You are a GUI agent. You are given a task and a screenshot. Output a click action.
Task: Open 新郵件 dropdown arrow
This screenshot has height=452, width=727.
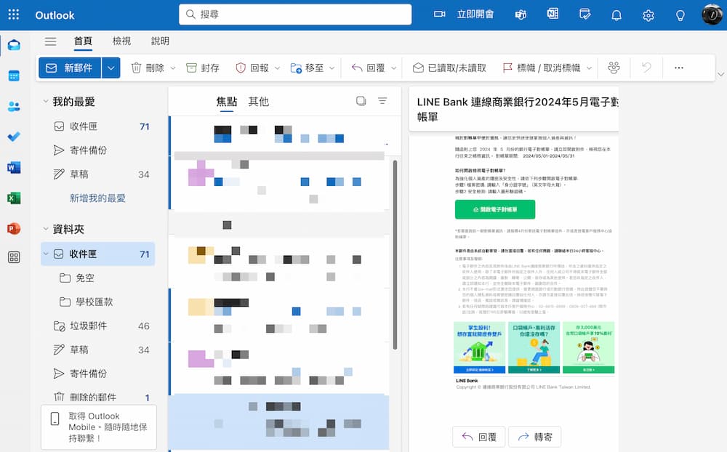coord(111,68)
